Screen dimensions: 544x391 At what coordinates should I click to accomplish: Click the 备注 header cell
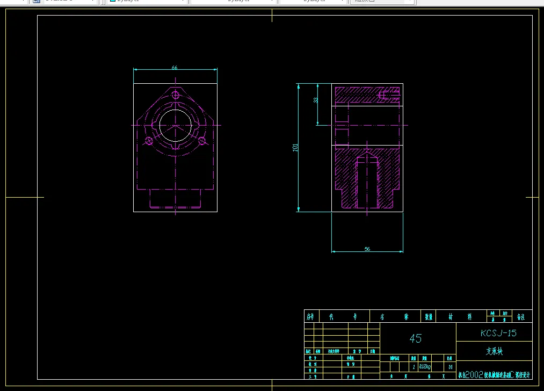point(521,316)
